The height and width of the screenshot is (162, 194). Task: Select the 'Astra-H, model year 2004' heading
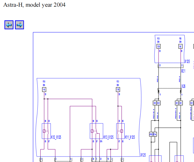[x=35, y=5]
